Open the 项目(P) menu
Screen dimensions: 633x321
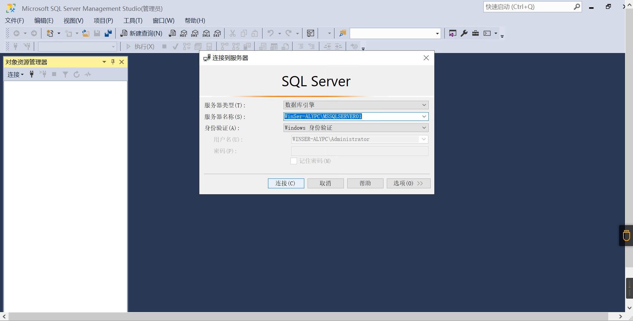[x=103, y=21]
